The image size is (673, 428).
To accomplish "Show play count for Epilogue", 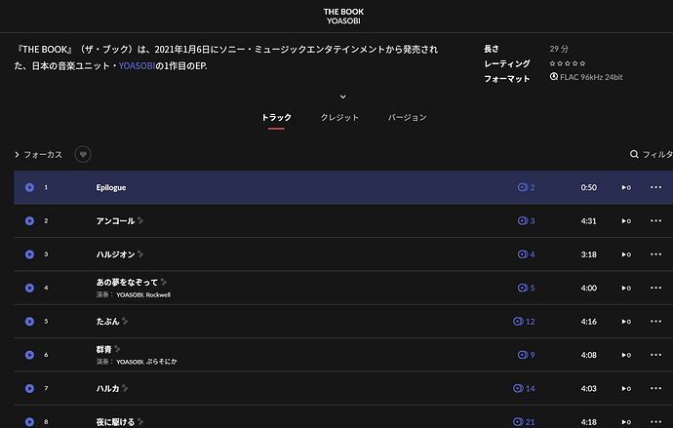I will click(x=626, y=187).
